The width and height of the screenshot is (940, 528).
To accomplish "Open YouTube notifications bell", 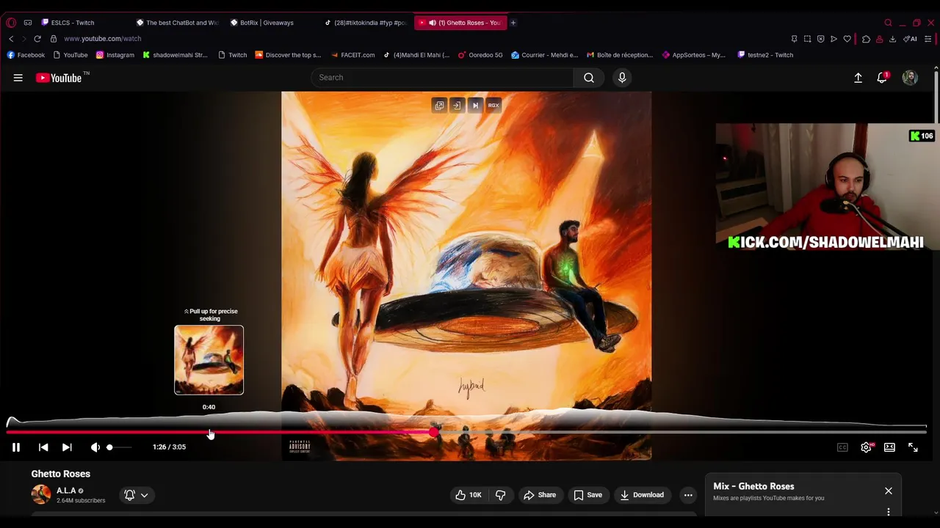I will [882, 78].
